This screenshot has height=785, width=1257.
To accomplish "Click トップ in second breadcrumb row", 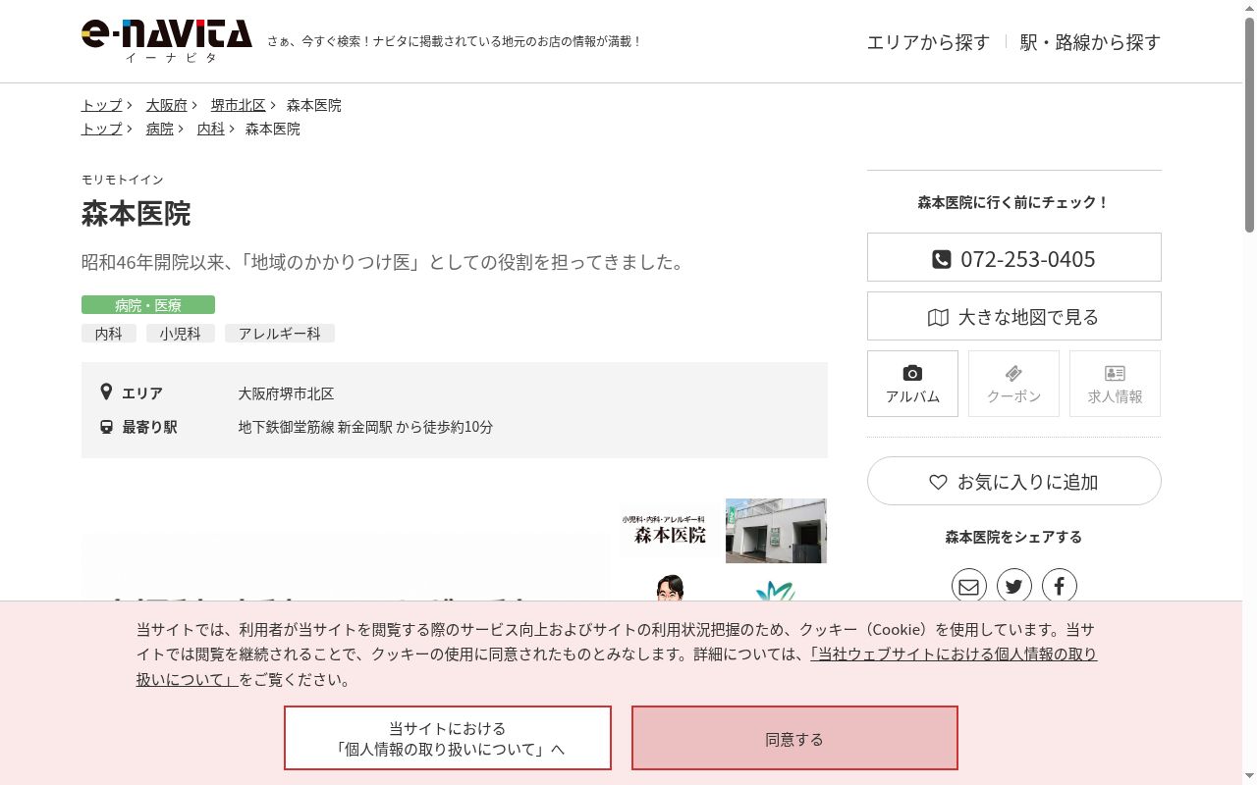I will [x=102, y=129].
